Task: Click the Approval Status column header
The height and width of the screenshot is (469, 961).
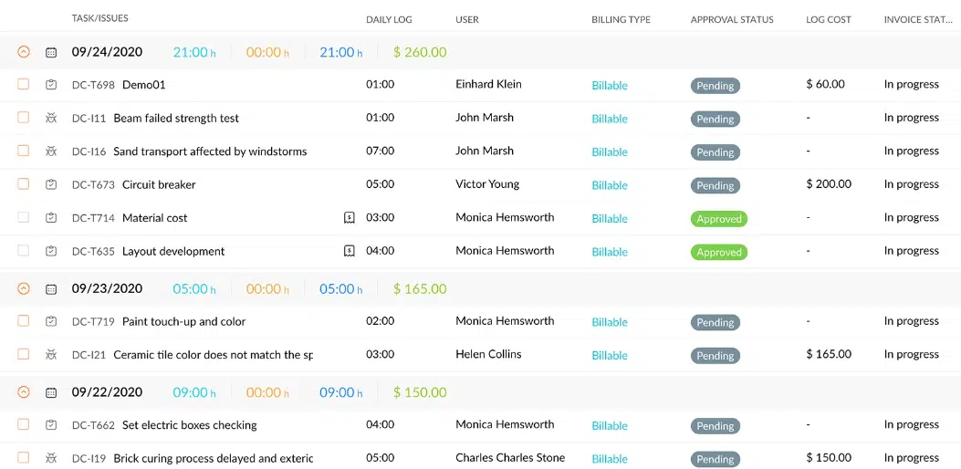Action: pyautogui.click(x=731, y=19)
